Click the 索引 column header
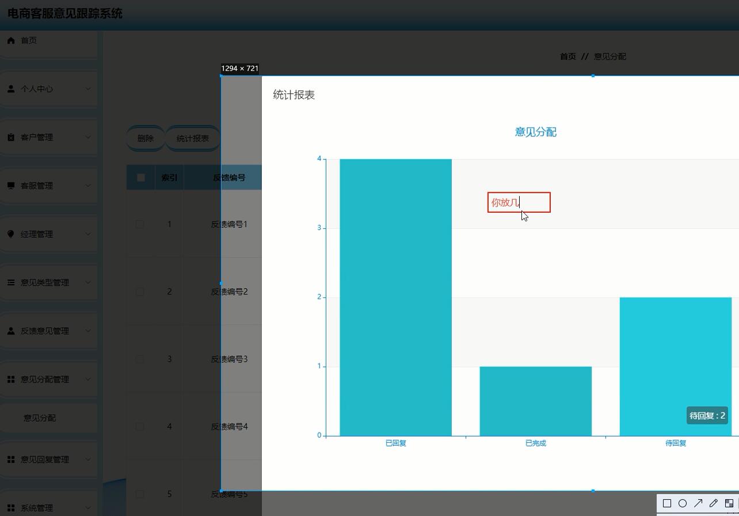 (x=169, y=178)
